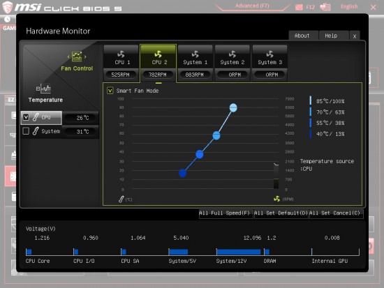
Task: Click the System thermometer icon
Action: 36,131
